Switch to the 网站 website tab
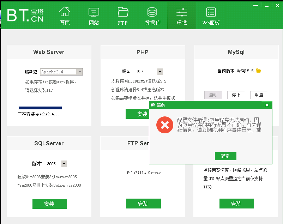This screenshot has width=283, height=224. [94, 16]
